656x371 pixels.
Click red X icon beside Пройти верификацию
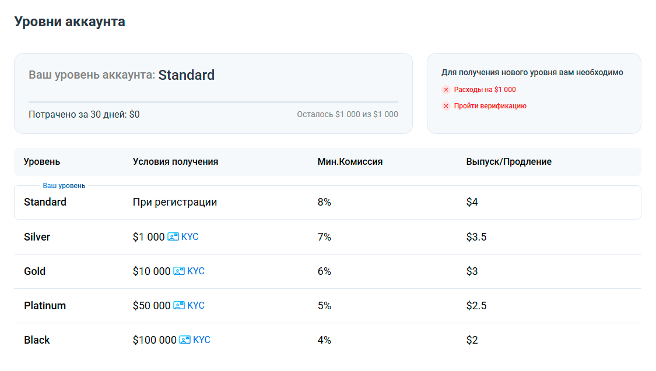446,106
